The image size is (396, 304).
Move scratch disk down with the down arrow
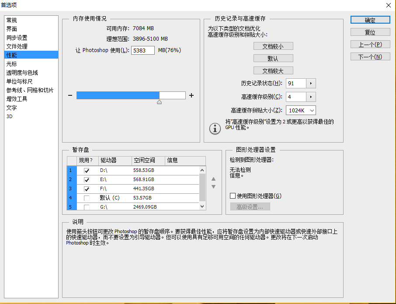click(213, 187)
